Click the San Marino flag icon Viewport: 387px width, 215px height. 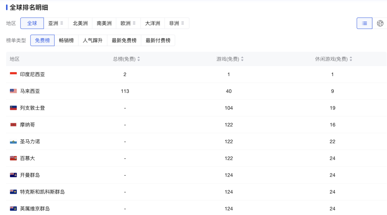coord(13,142)
